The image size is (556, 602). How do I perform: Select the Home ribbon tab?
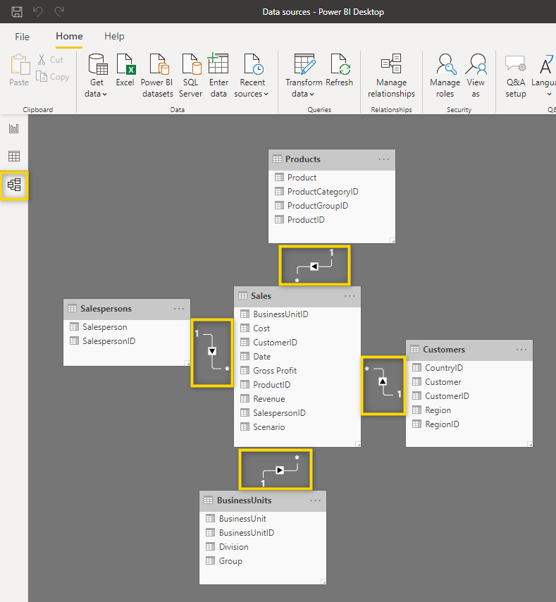(x=69, y=36)
